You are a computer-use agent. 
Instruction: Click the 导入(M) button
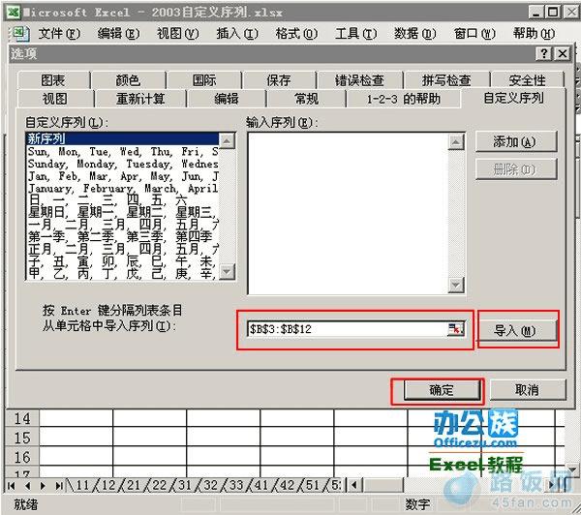(517, 330)
